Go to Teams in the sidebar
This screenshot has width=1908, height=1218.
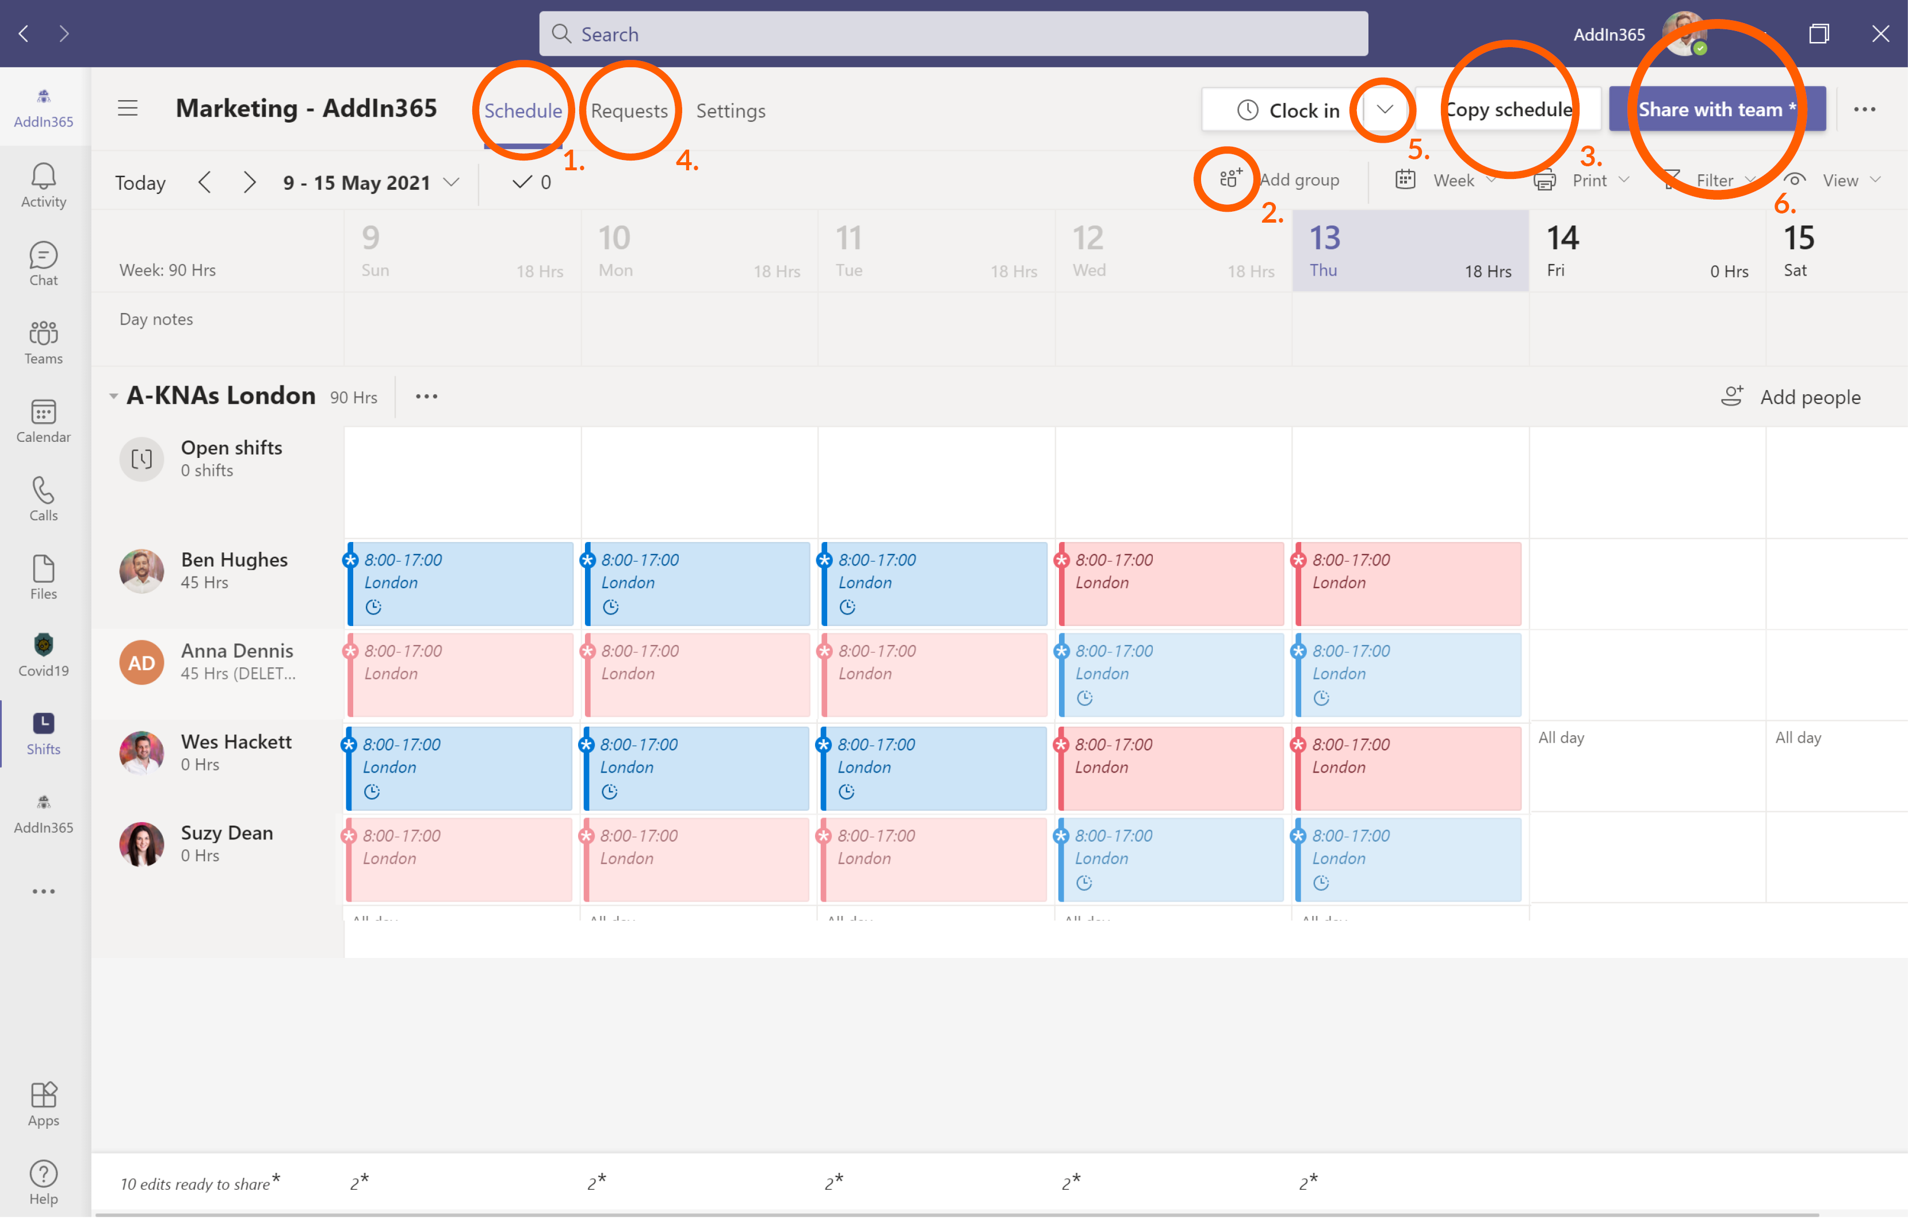[x=43, y=342]
